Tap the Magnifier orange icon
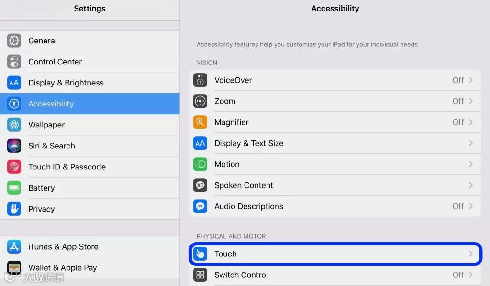This screenshot has height=286, width=490. coord(200,122)
